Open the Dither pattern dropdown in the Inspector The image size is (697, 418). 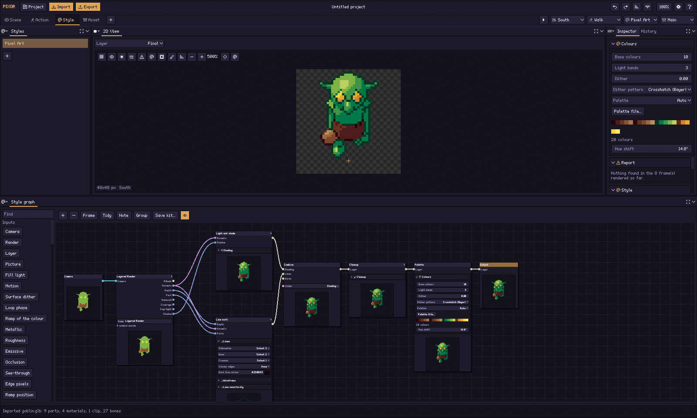point(652,90)
